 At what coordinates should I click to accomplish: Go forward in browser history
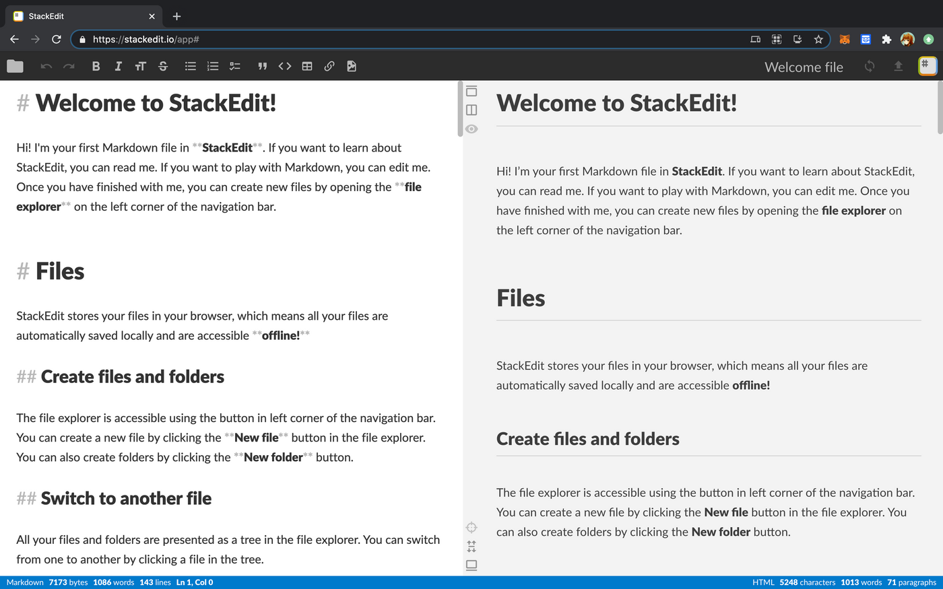pos(35,39)
